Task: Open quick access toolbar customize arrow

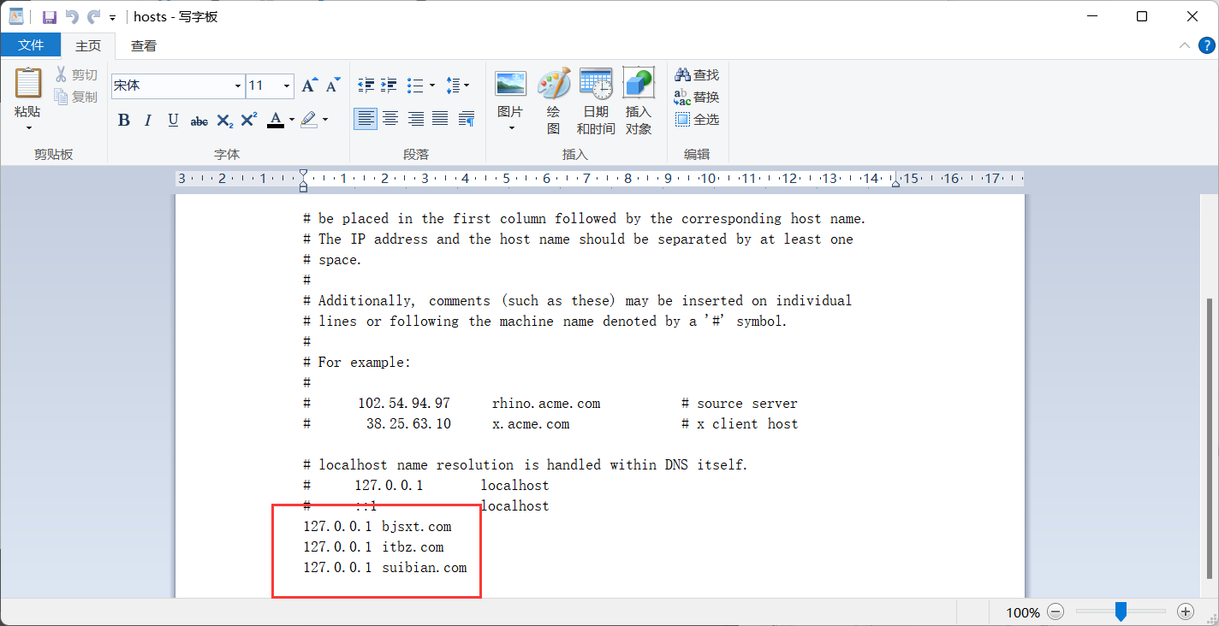Action: click(x=112, y=17)
